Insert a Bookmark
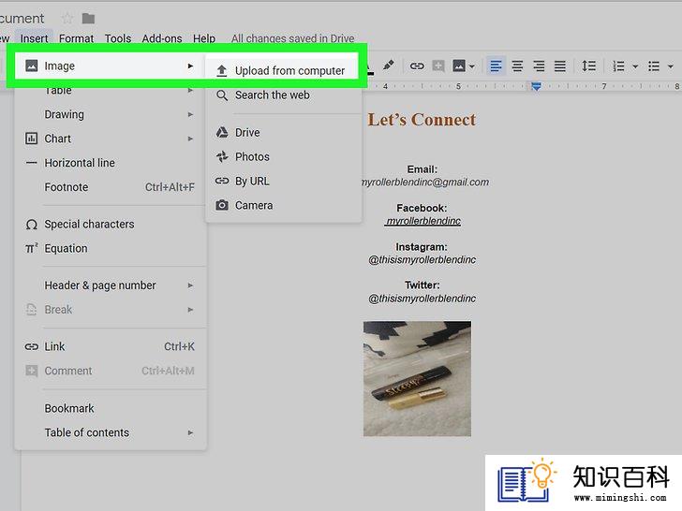 click(x=111, y=408)
